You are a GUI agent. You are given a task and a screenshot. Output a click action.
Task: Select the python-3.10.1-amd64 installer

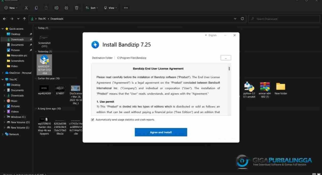pos(249,90)
